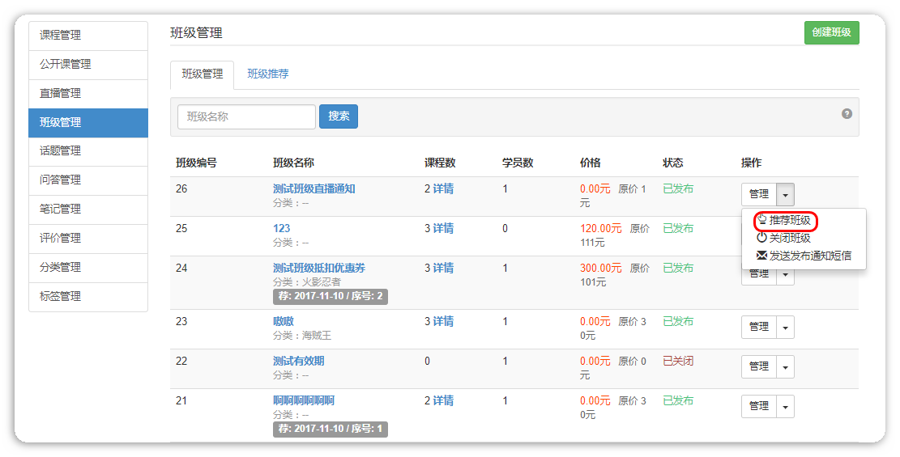Click 管理 button for class 22
Viewport: 900px width, 457px height.
[759, 367]
